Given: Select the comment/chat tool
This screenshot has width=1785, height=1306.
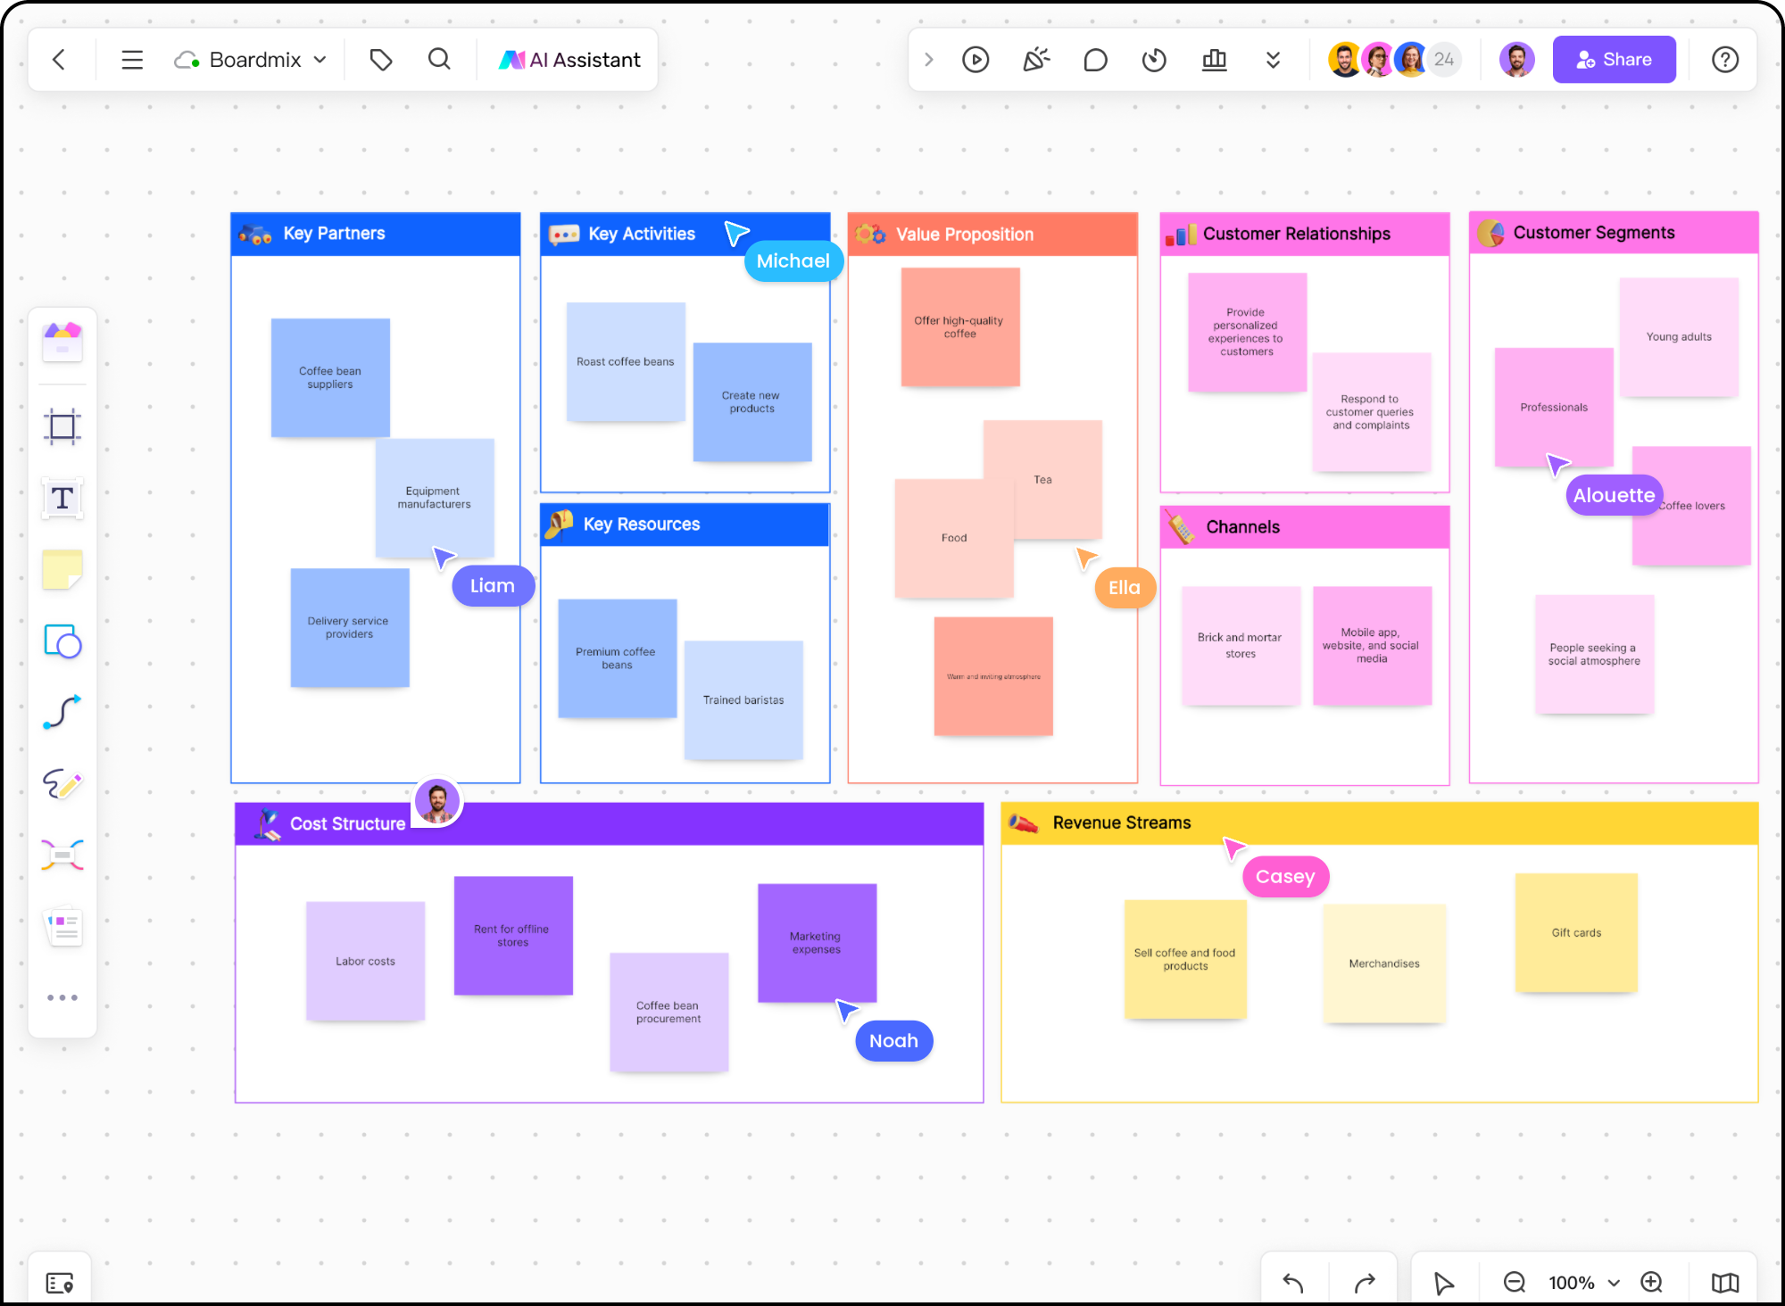Looking at the screenshot, I should 1095,60.
